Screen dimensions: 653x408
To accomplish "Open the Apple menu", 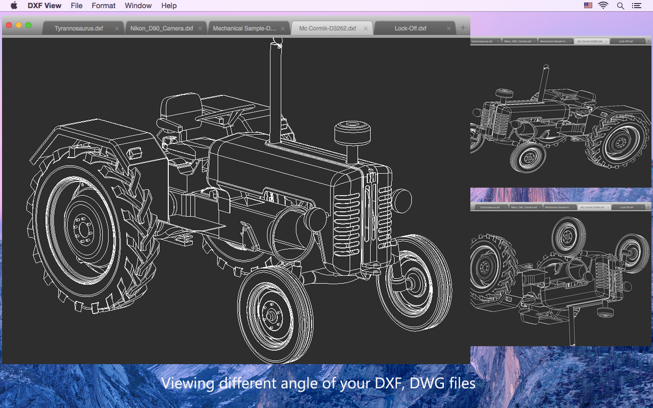I will click(14, 6).
